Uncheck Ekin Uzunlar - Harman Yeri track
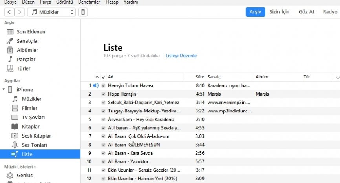The height and width of the screenshot is (183, 340). (x=103, y=178)
